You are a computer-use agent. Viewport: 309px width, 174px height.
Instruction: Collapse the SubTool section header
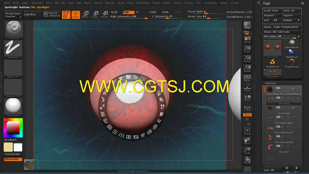click(270, 83)
